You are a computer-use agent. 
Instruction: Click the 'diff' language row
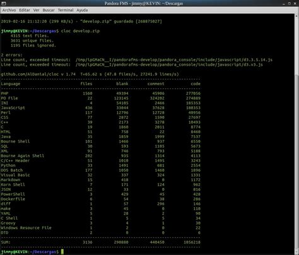point(100,204)
